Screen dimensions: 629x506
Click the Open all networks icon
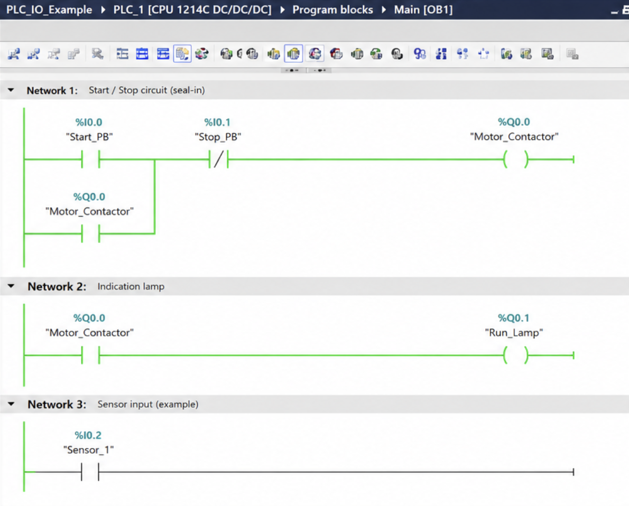click(x=122, y=54)
